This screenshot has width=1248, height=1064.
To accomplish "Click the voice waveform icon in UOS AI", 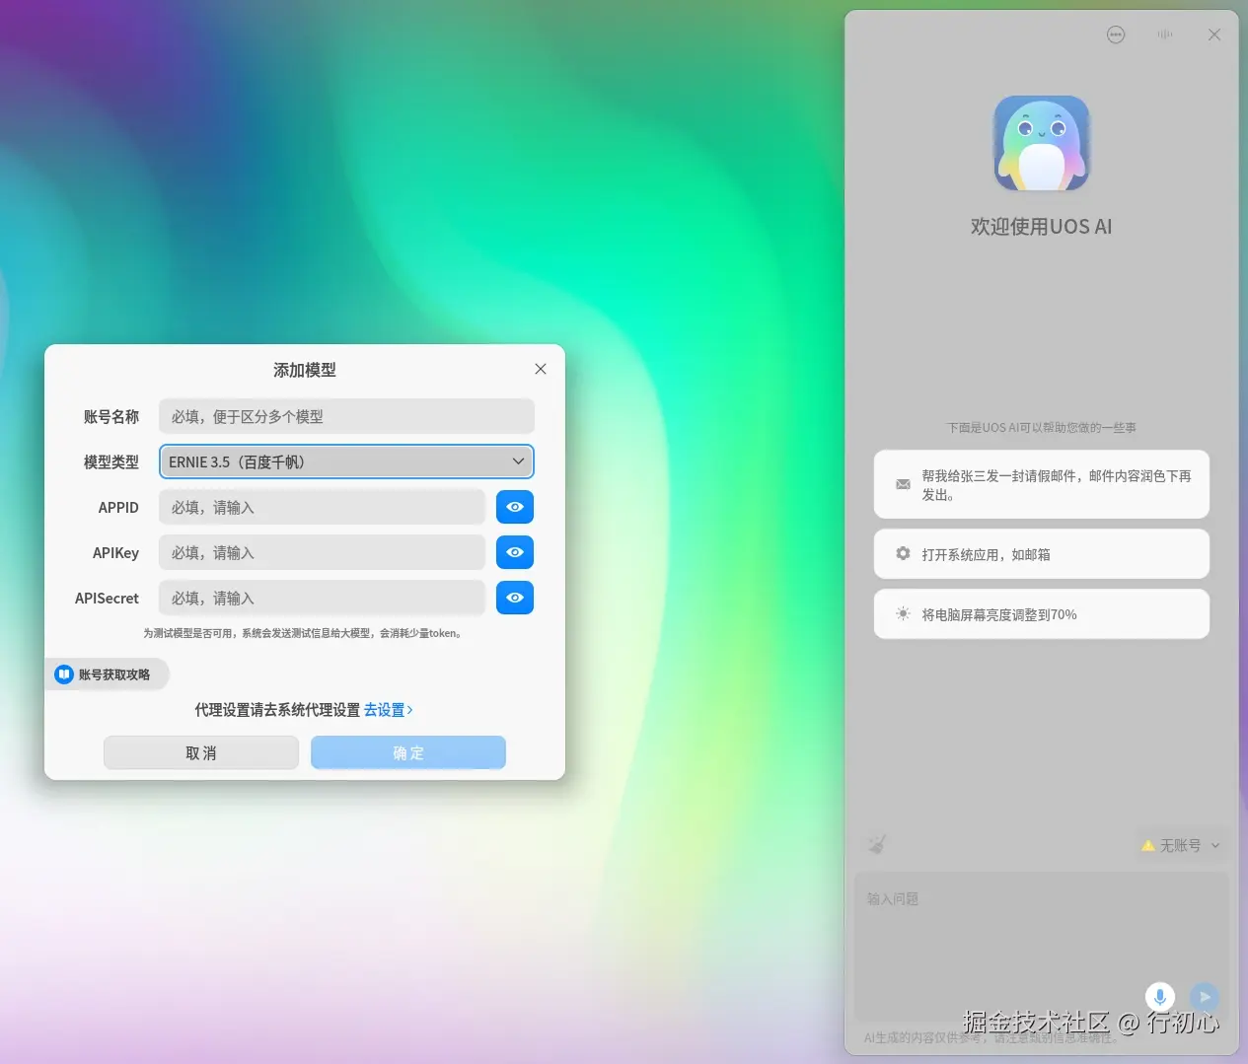I will [1165, 35].
